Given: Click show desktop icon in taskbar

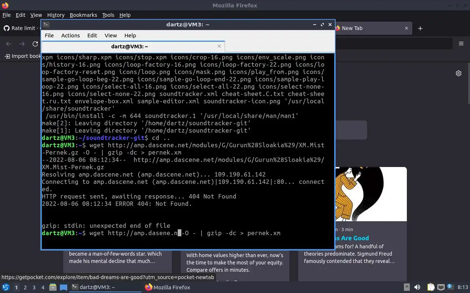Looking at the screenshot, I should 64,288.
